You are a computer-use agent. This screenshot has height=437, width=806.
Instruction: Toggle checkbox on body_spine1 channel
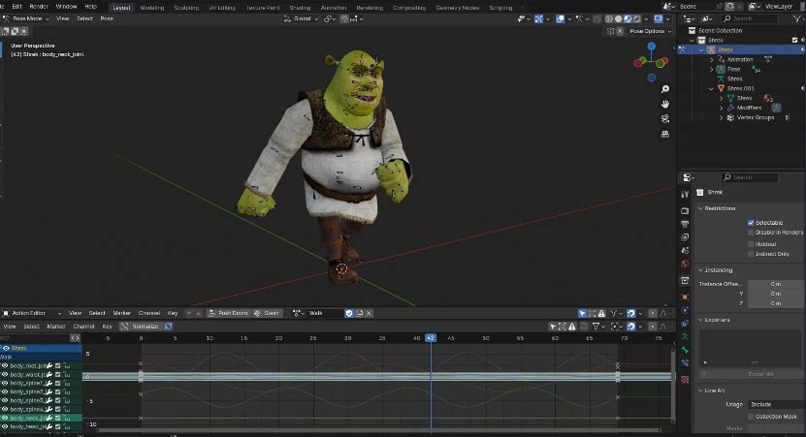click(57, 383)
